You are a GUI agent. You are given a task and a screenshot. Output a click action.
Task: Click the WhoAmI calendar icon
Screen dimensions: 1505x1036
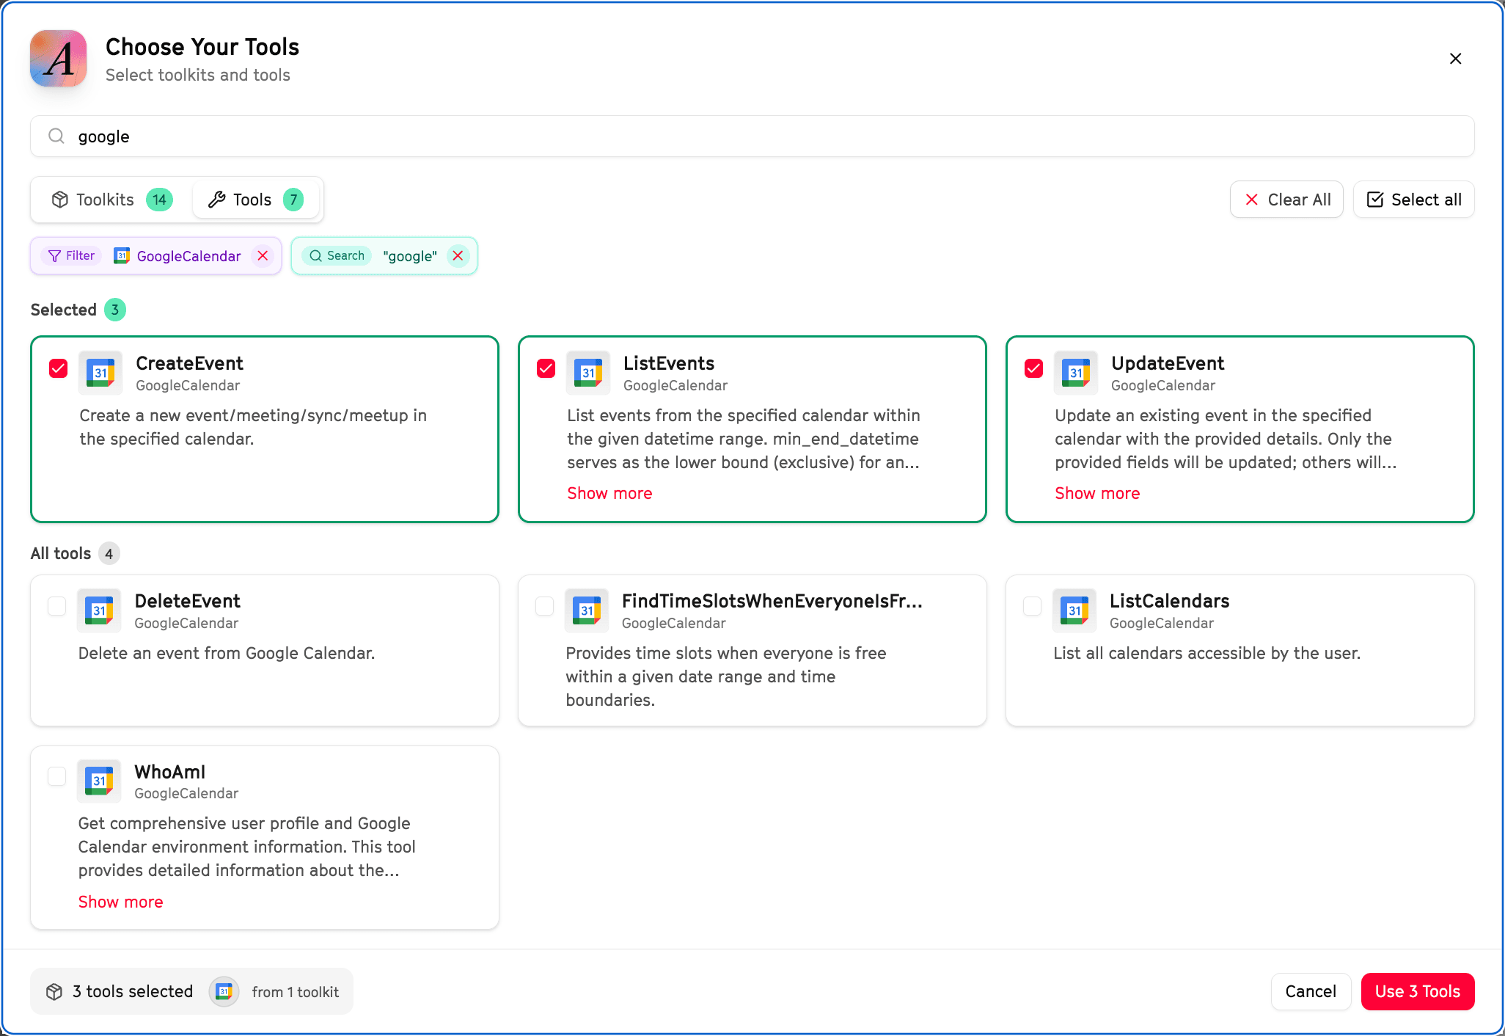point(99,781)
